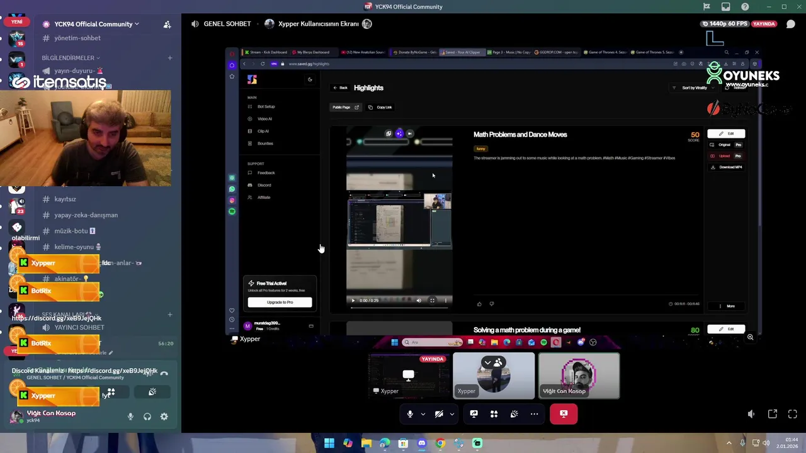Open activities icon in call bar
The image size is (806, 453).
tap(494, 414)
